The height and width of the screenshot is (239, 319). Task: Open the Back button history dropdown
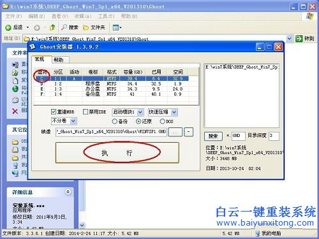coord(27,27)
